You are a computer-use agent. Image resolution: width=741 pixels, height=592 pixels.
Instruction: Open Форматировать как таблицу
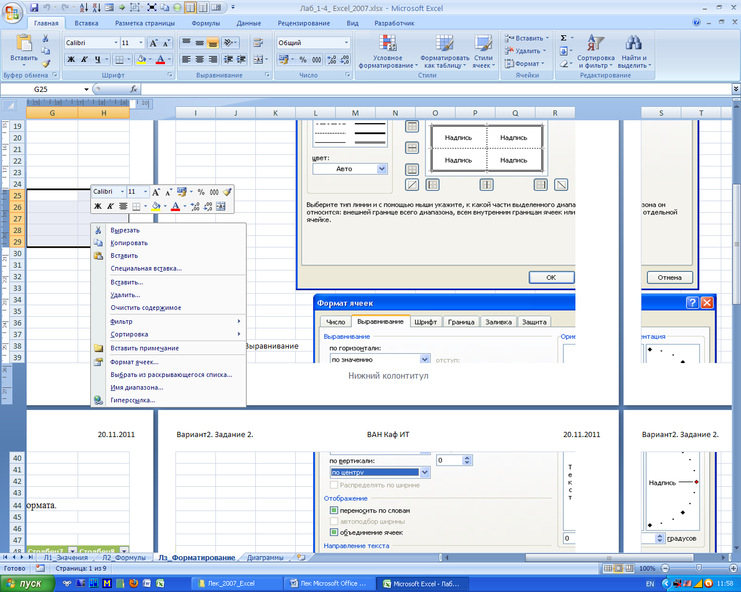[x=445, y=51]
